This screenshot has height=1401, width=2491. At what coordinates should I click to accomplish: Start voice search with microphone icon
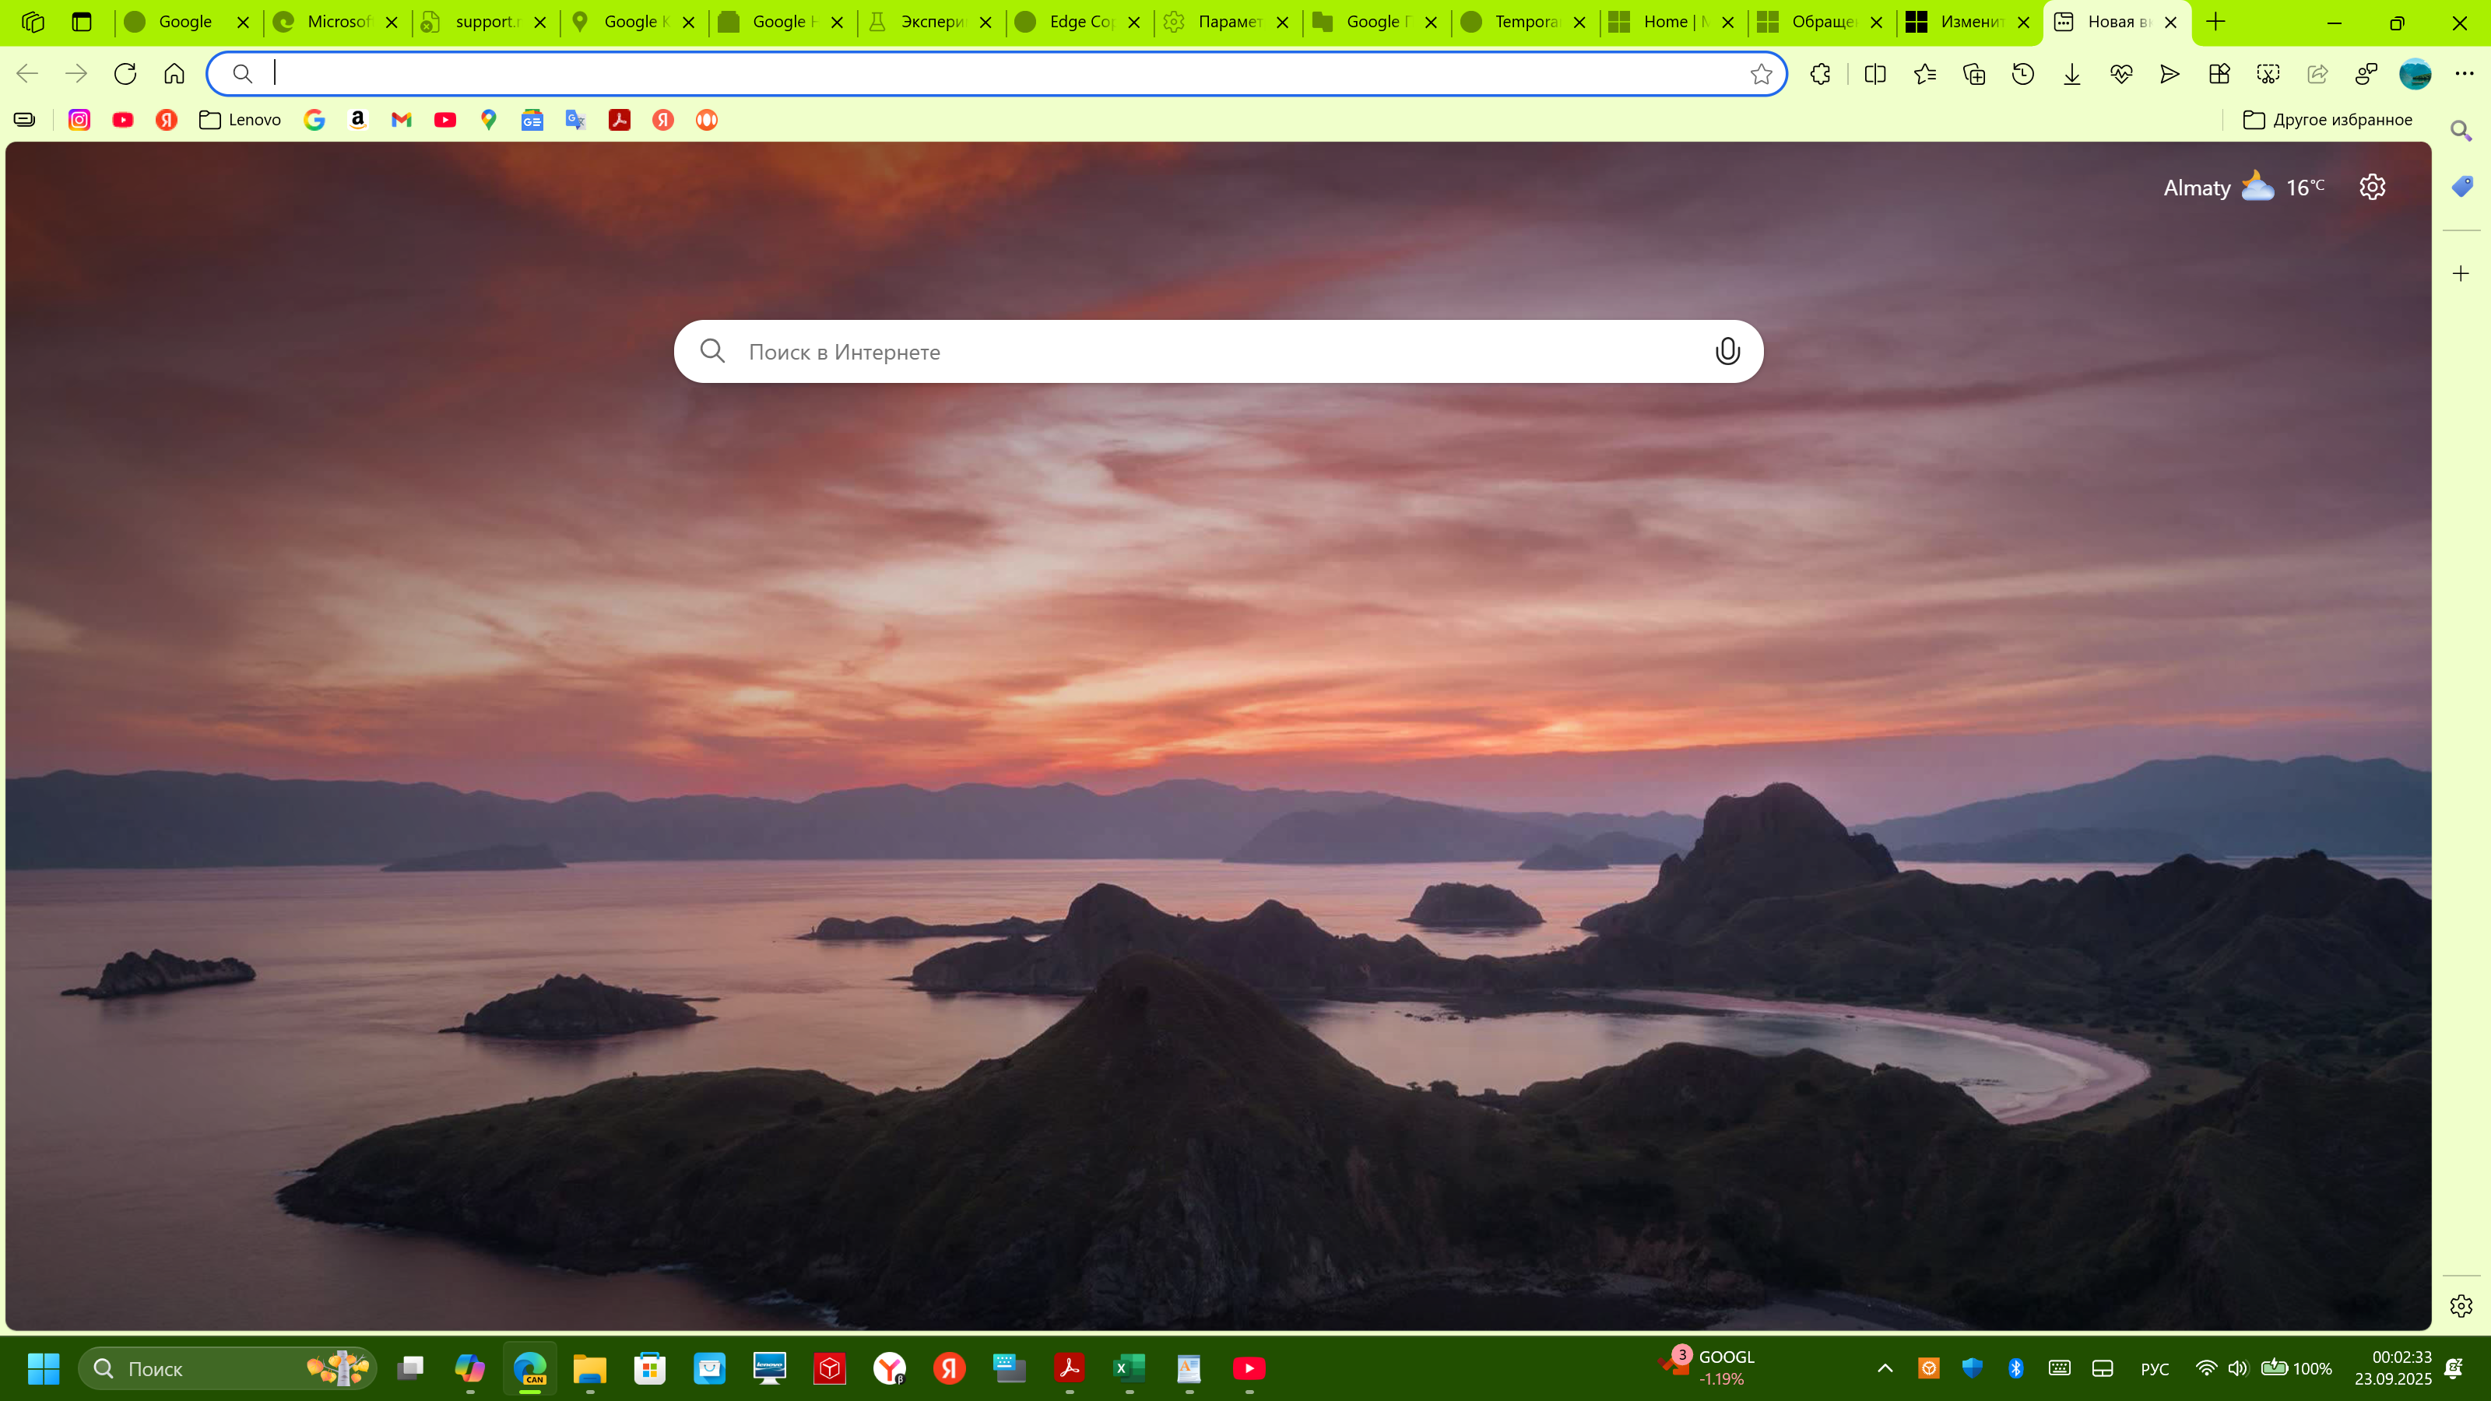(x=1727, y=351)
